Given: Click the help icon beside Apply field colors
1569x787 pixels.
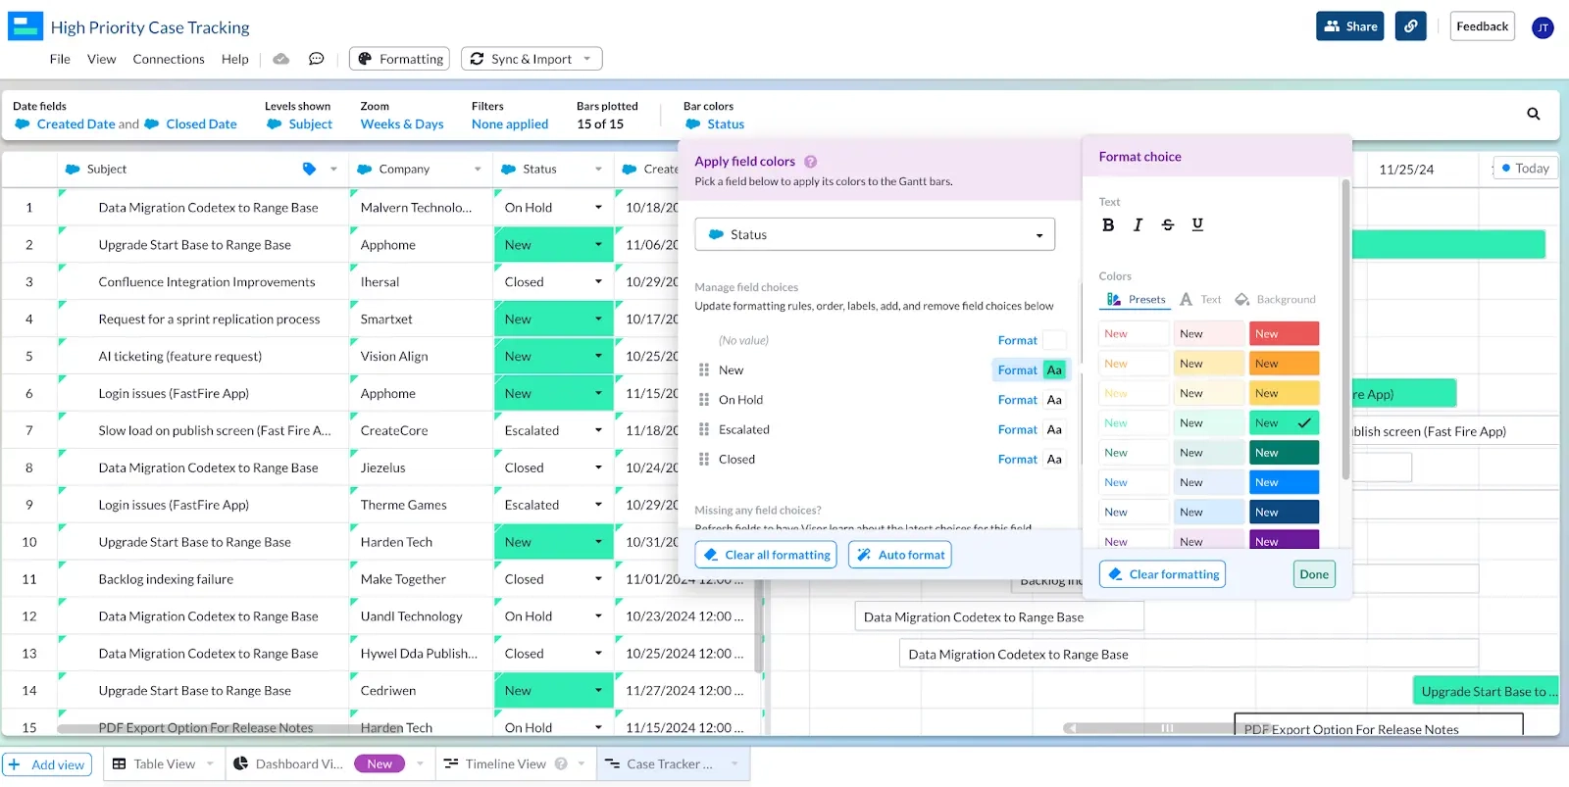Looking at the screenshot, I should click(811, 162).
